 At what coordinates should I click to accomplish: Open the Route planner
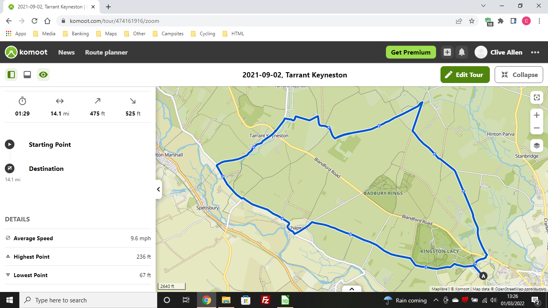(x=106, y=52)
